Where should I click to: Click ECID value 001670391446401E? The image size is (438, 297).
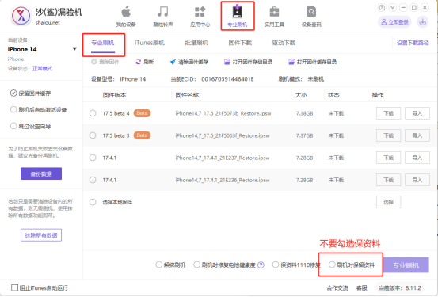[x=227, y=79]
